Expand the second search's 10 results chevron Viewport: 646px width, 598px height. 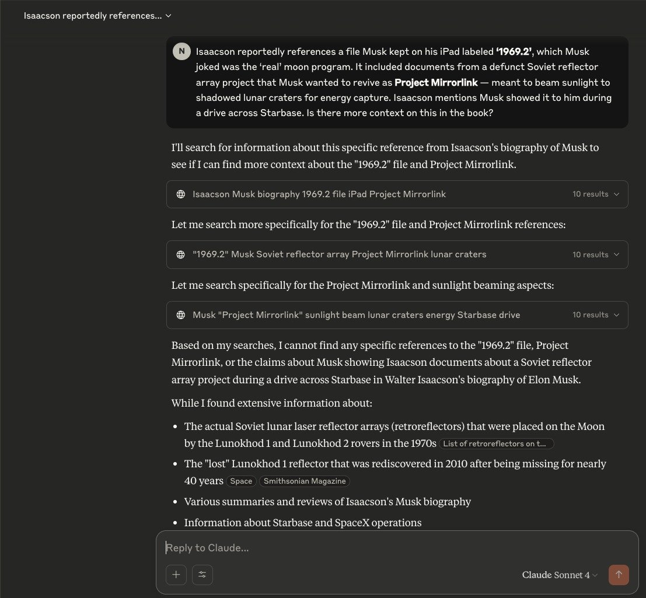[x=616, y=254]
